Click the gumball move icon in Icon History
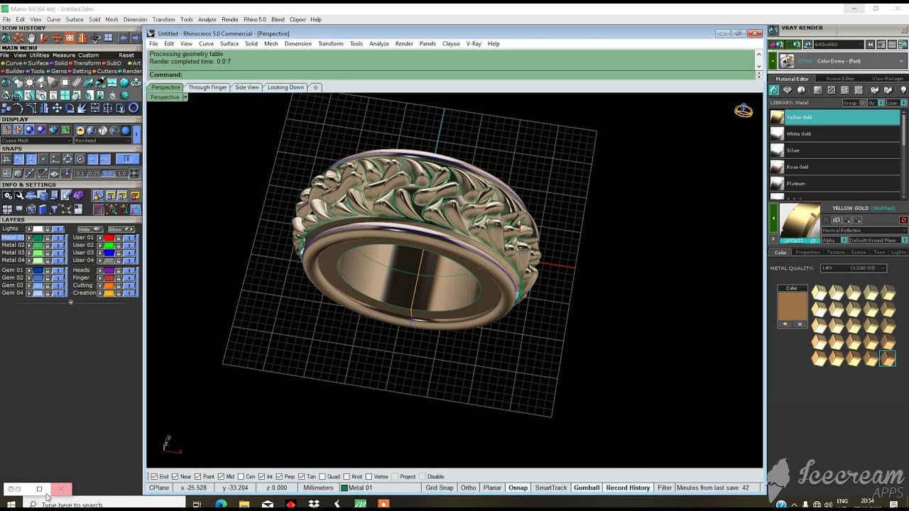The image size is (909, 511). point(57,38)
